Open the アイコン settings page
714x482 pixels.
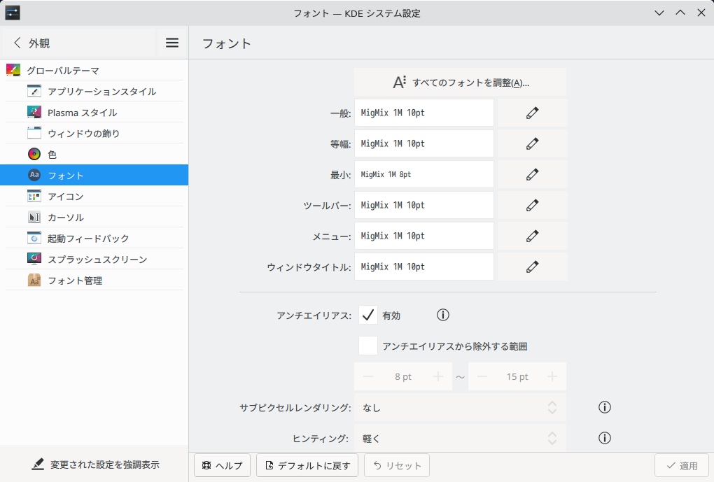pyautogui.click(x=94, y=196)
